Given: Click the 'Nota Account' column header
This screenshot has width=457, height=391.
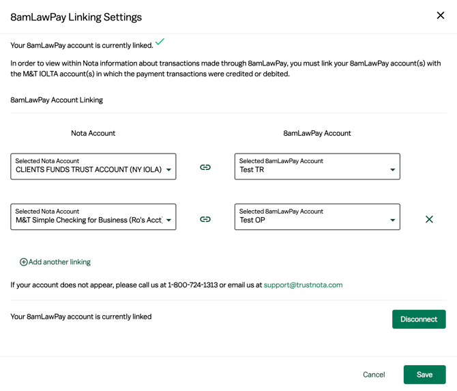Looking at the screenshot, I should pyautogui.click(x=93, y=133).
